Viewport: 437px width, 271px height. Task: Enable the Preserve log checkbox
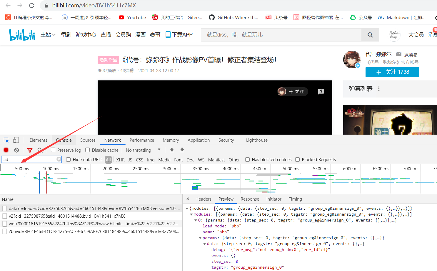[x=53, y=150]
